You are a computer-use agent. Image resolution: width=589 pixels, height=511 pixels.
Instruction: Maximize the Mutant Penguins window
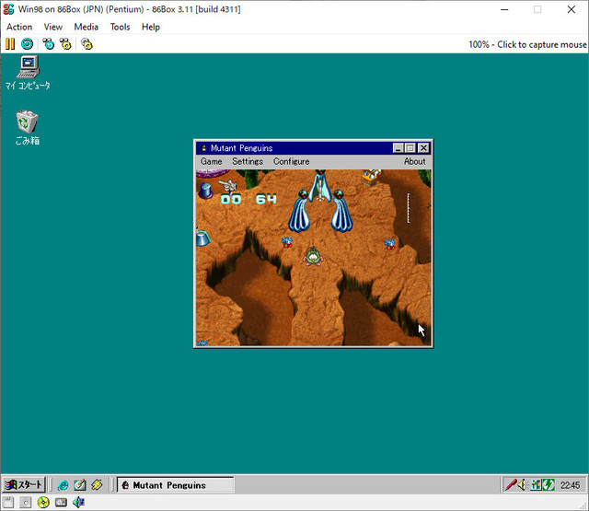click(x=410, y=148)
